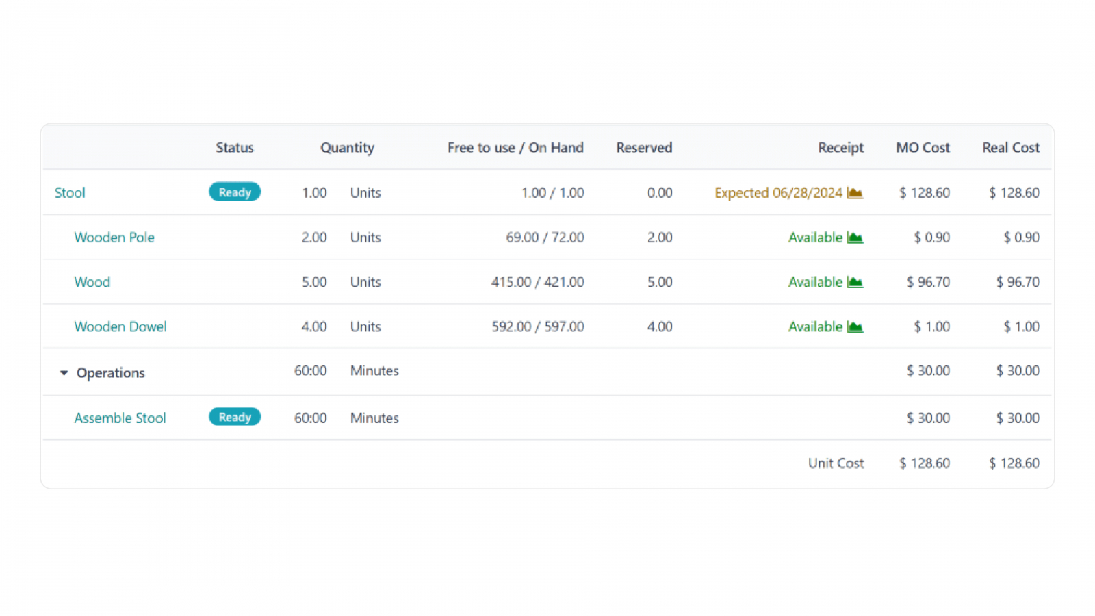Click Available status for Wooden Pole
This screenshot has width=1095, height=616.
coord(815,238)
